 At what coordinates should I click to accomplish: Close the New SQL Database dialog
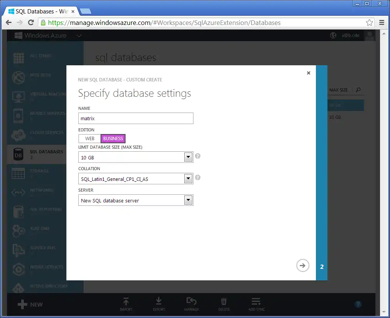coord(308,73)
